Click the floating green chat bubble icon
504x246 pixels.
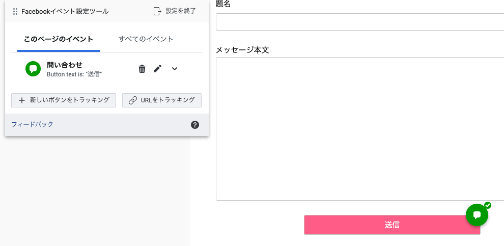click(477, 214)
